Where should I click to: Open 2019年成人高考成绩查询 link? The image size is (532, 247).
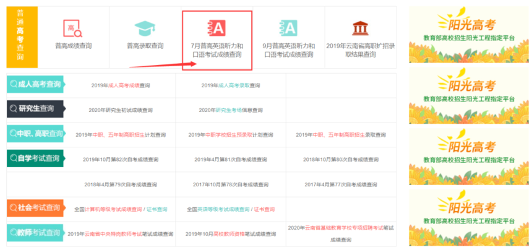(x=121, y=85)
